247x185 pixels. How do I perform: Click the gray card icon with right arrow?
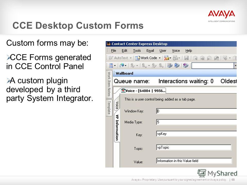click(x=225, y=58)
